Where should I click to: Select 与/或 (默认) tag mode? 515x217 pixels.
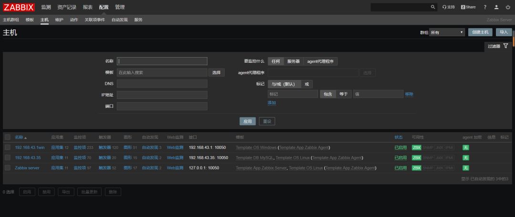point(284,84)
